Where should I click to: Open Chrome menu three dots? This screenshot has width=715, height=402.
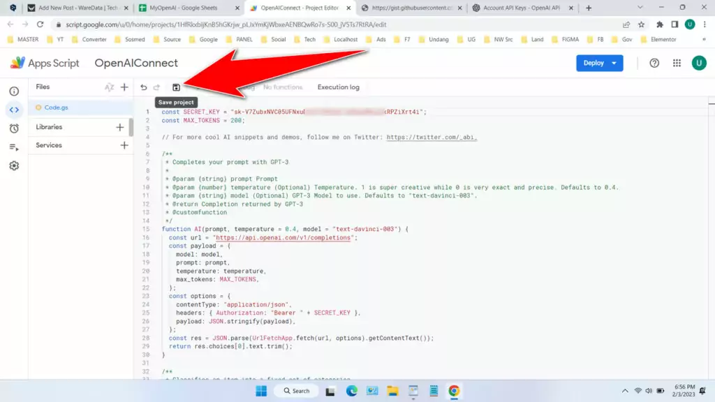coord(705,24)
